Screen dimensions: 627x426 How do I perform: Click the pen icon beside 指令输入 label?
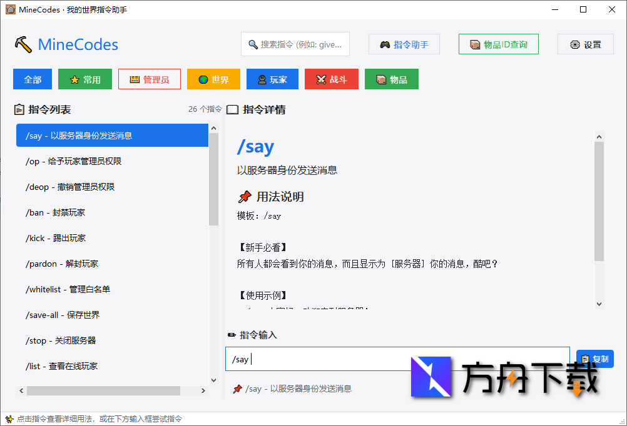tap(230, 335)
